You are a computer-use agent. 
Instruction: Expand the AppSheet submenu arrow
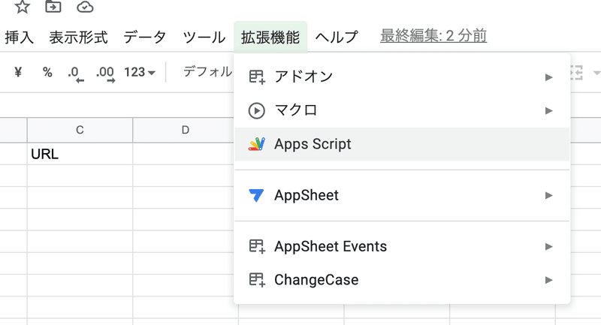click(549, 195)
